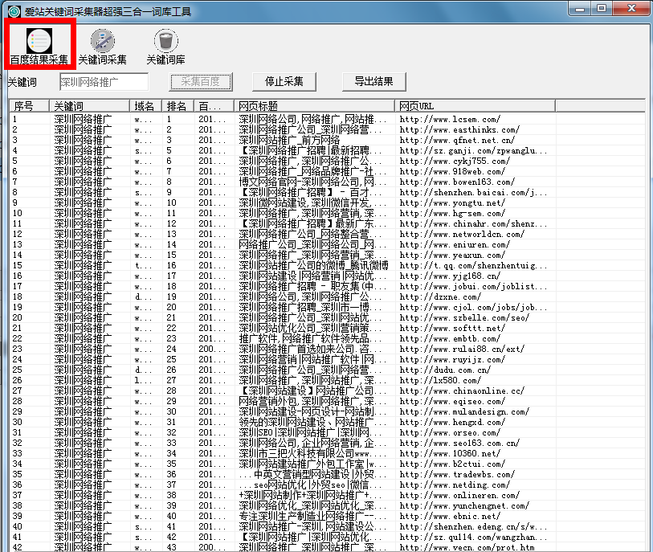Sort by the 序号 column header

click(29, 106)
